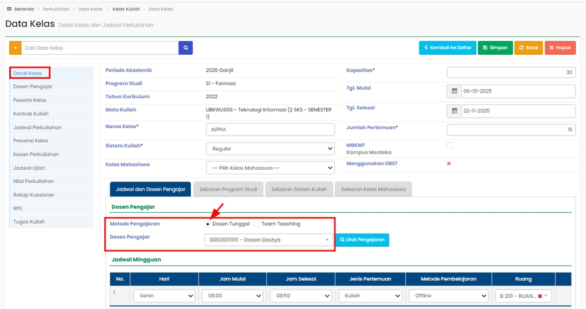Click the red Hapus delete button
This screenshot has width=586, height=309.
[559, 47]
